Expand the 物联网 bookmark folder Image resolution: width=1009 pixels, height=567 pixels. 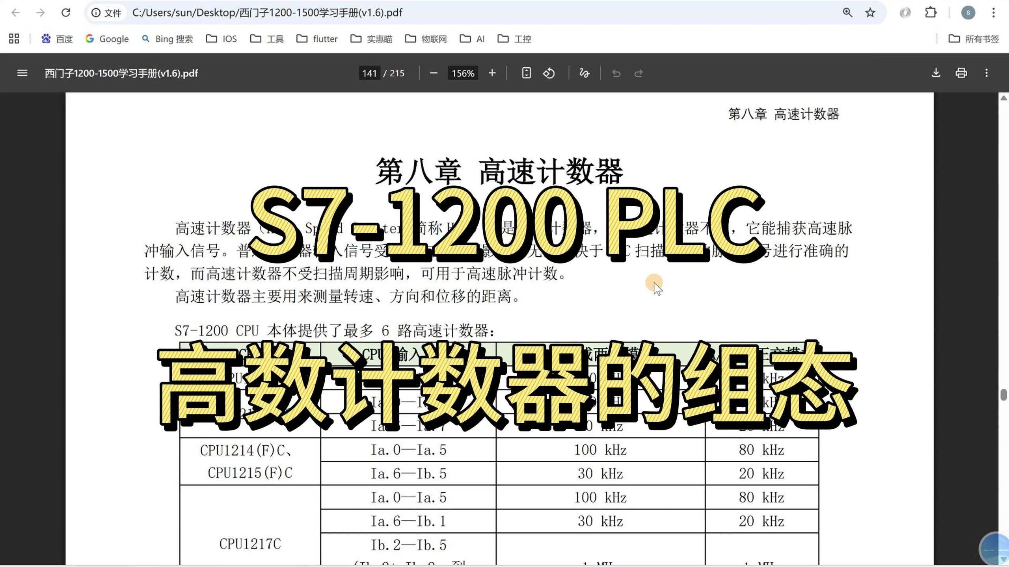pos(426,39)
